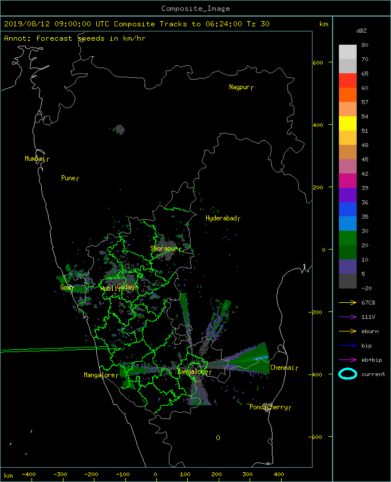Pick the red 60–65 dBZ swatch
Screen dimensions: 391x482
click(347, 81)
